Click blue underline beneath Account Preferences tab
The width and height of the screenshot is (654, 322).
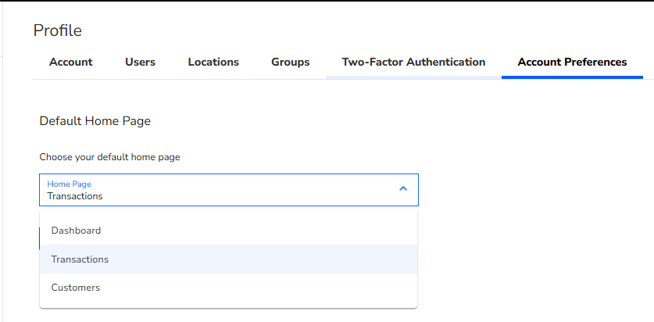[x=572, y=77]
